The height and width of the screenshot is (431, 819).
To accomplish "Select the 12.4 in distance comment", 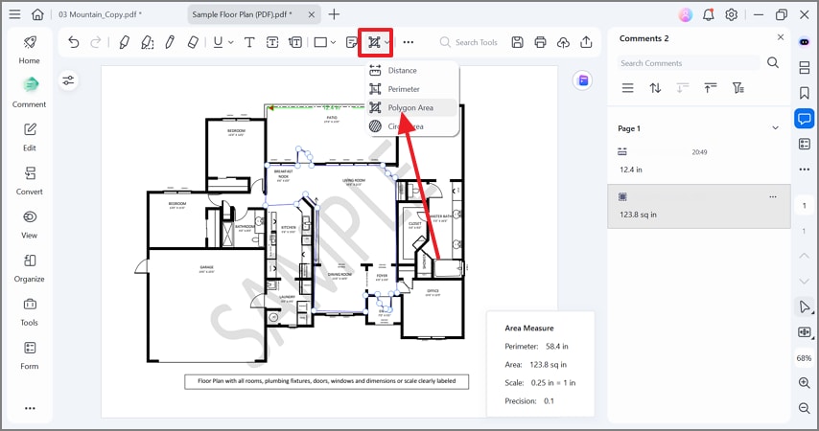I will point(699,161).
